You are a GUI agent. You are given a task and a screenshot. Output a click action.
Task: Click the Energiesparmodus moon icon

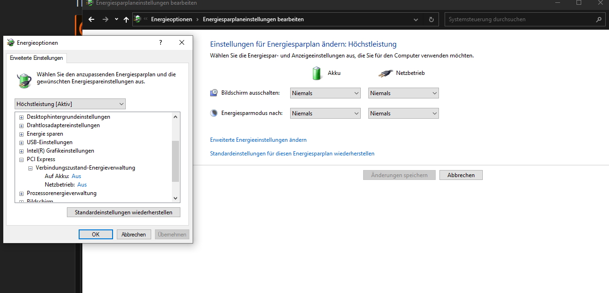click(x=214, y=113)
